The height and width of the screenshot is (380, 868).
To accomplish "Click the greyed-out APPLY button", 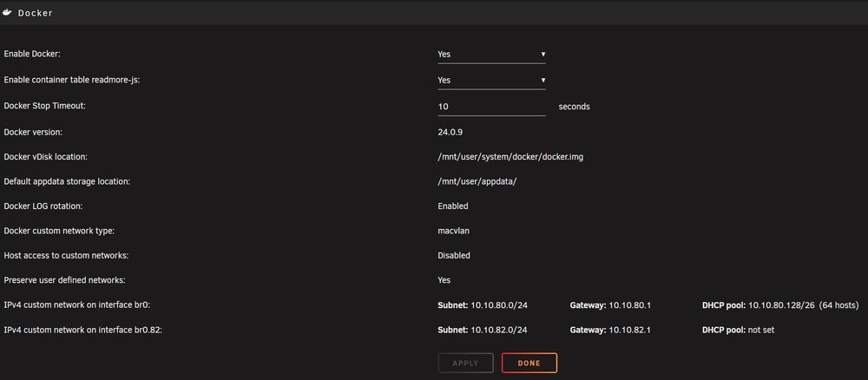I will (x=465, y=363).
